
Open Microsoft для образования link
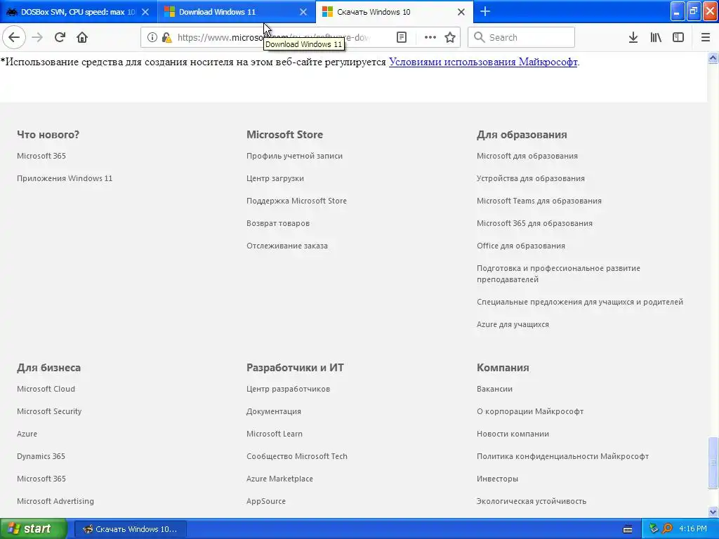527,156
